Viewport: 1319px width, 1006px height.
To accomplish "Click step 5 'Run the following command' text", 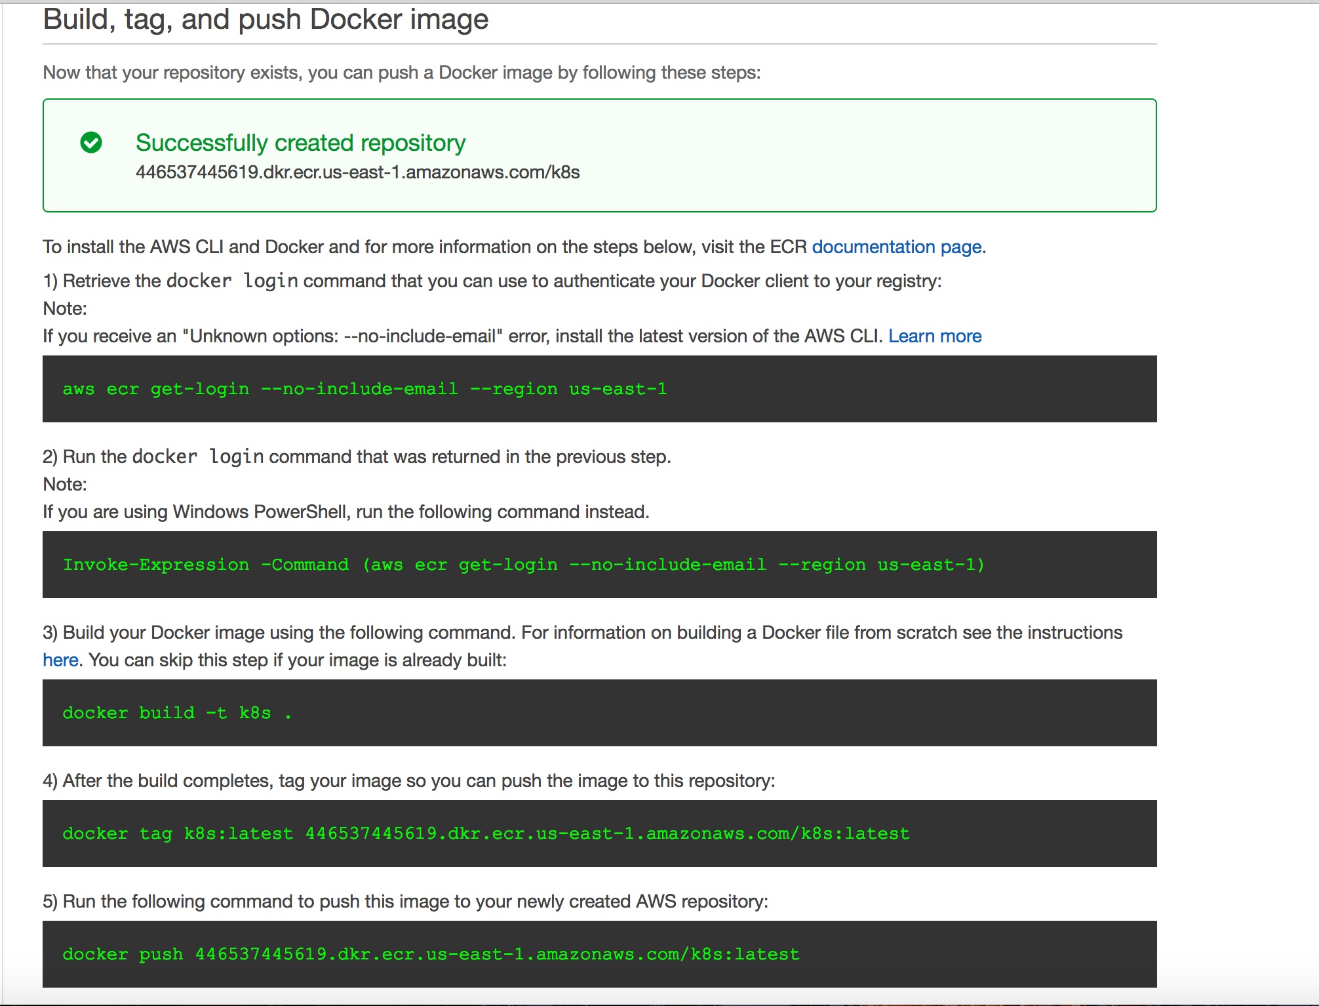I will (x=405, y=901).
